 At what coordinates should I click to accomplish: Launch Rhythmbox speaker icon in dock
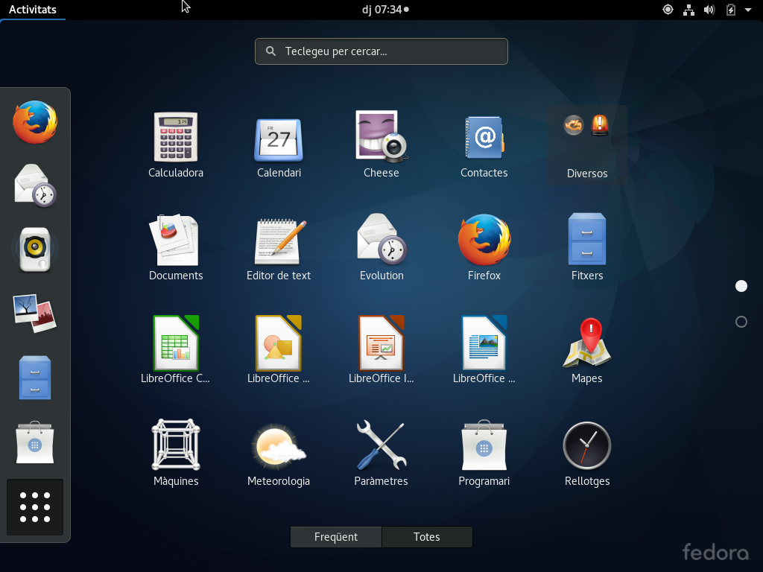point(35,249)
